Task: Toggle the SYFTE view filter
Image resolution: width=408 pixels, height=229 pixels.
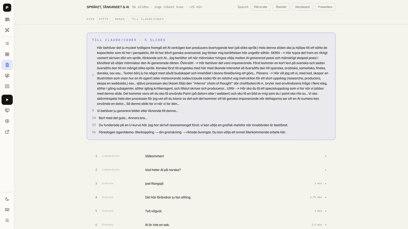Action: [104, 19]
